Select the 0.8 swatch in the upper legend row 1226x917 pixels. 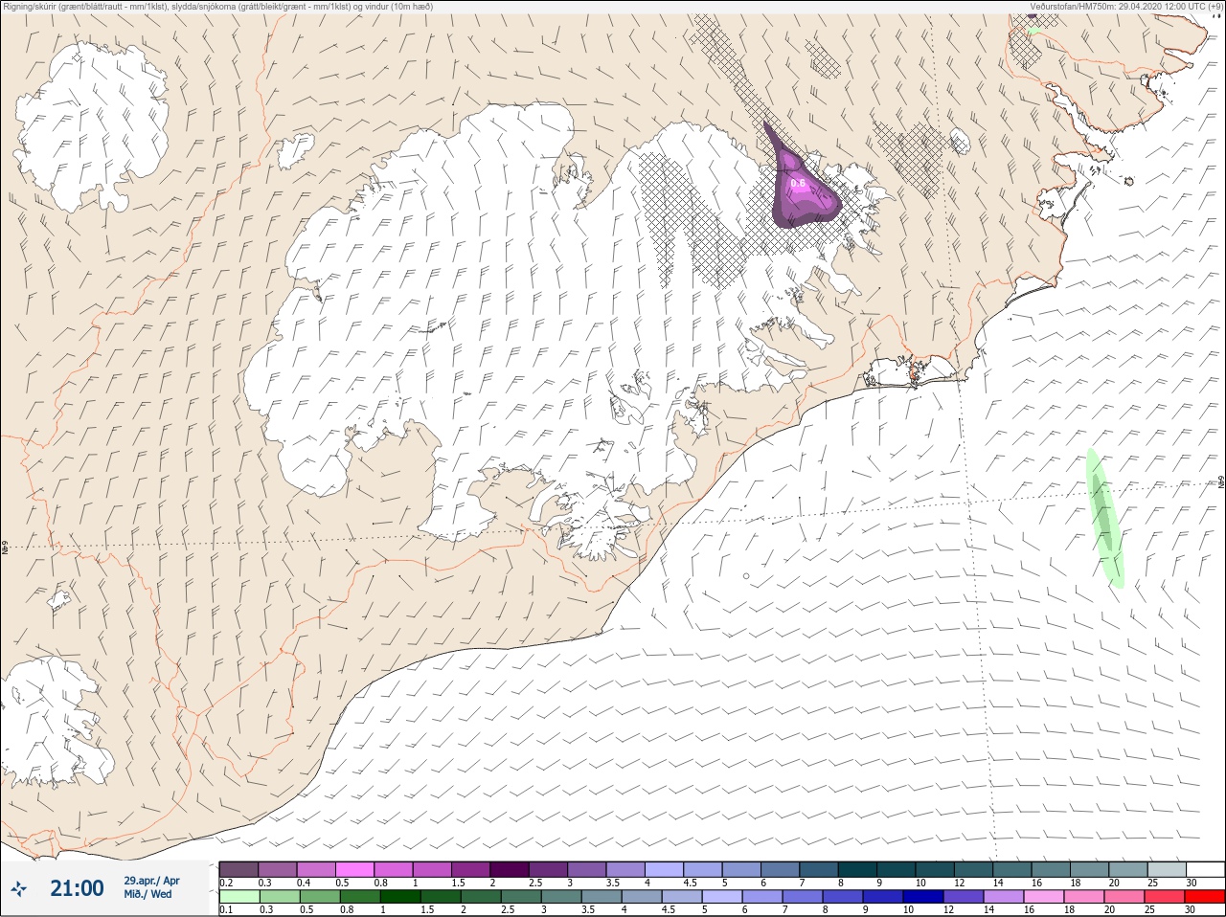coord(394,868)
